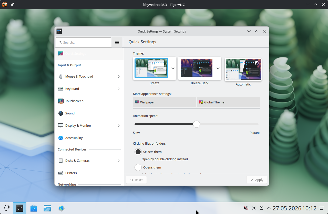Click the "Clicking files or folders:" label
Viewport: 328px width, 214px height.
tap(150, 144)
